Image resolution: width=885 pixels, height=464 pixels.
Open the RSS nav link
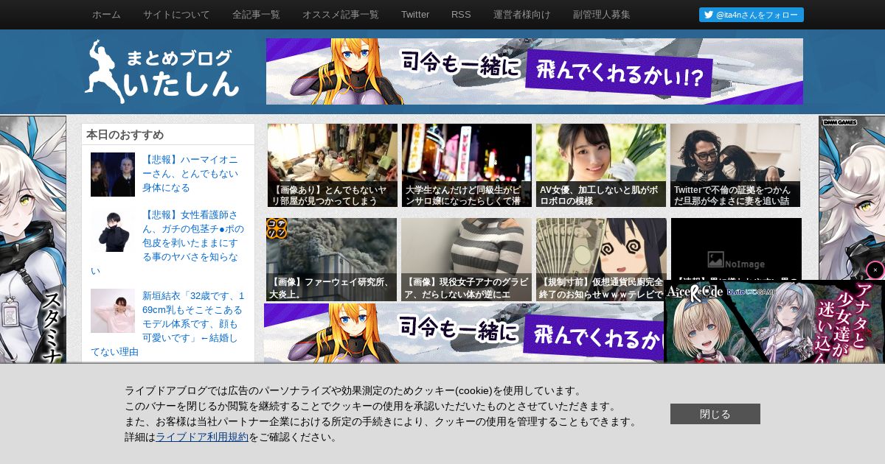point(461,15)
